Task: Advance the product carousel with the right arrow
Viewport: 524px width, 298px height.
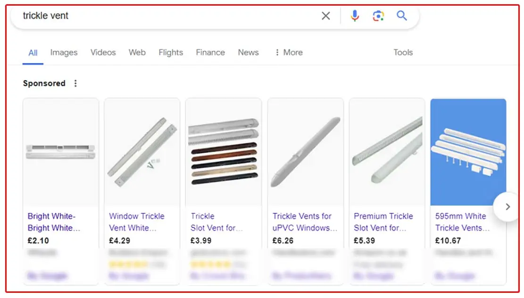Action: tap(507, 206)
